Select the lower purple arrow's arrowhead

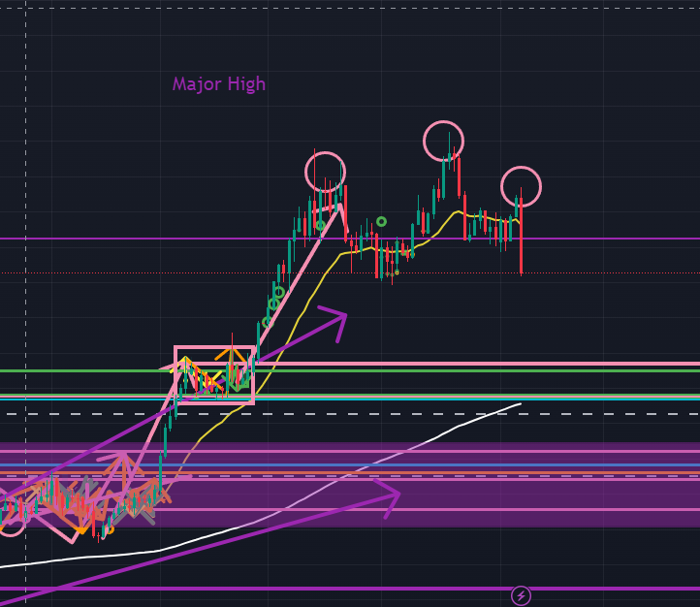(x=389, y=496)
